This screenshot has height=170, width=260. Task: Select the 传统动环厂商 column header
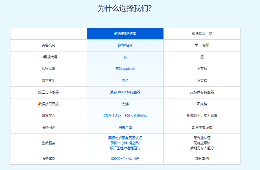coord(202,34)
